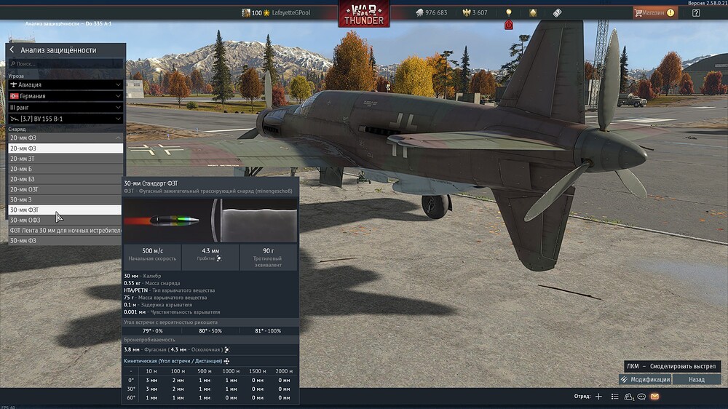Click the German flag icon
Viewport: 728px width, 409px height.
tap(14, 96)
